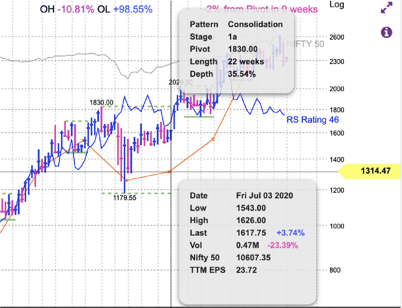Click the 2600 price axis label
402x308 pixels.
coord(337,37)
